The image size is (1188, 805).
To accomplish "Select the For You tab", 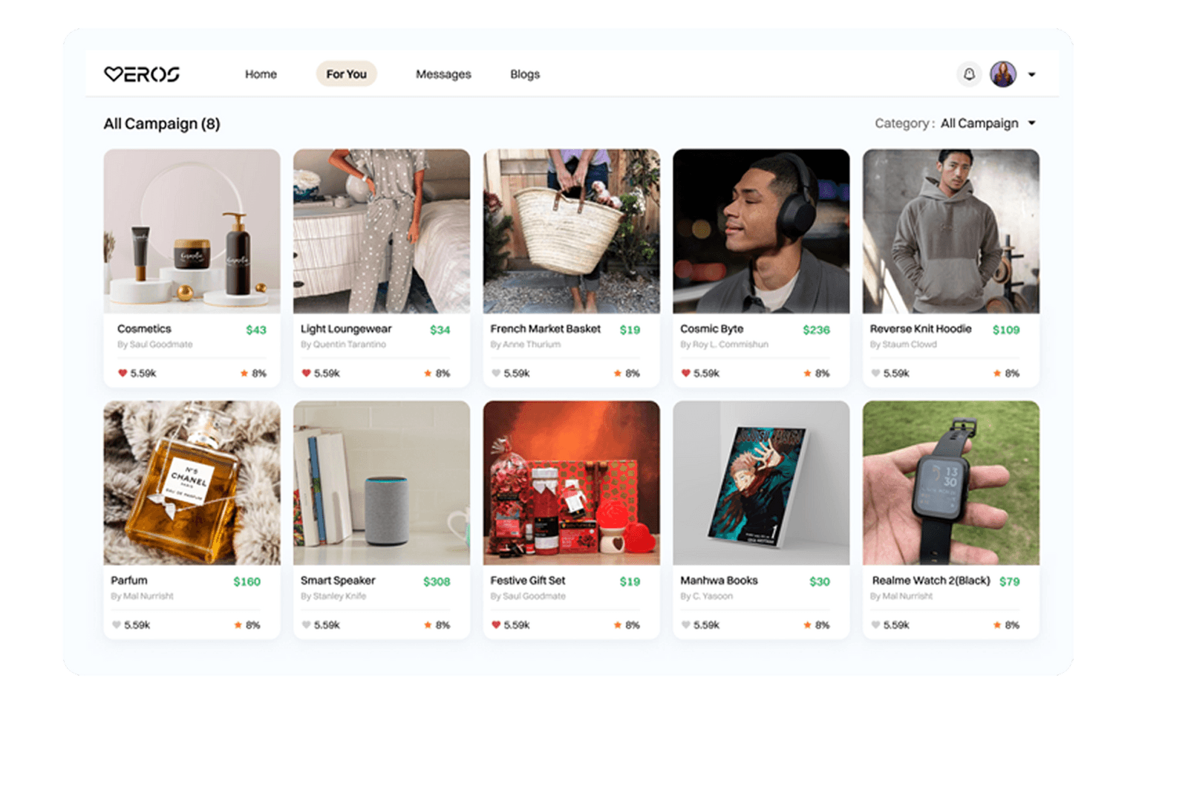I will [x=346, y=74].
